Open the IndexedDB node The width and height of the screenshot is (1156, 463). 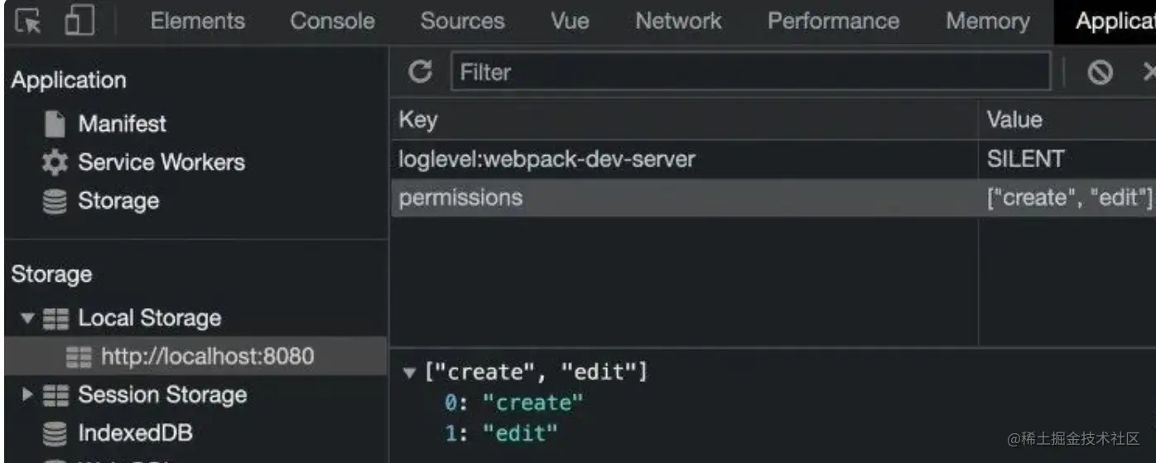coord(135,433)
